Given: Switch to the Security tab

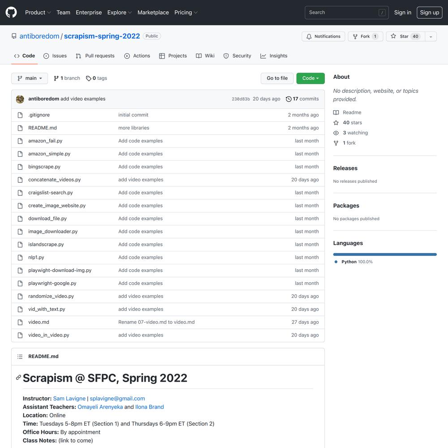Looking at the screenshot, I should [237, 56].
